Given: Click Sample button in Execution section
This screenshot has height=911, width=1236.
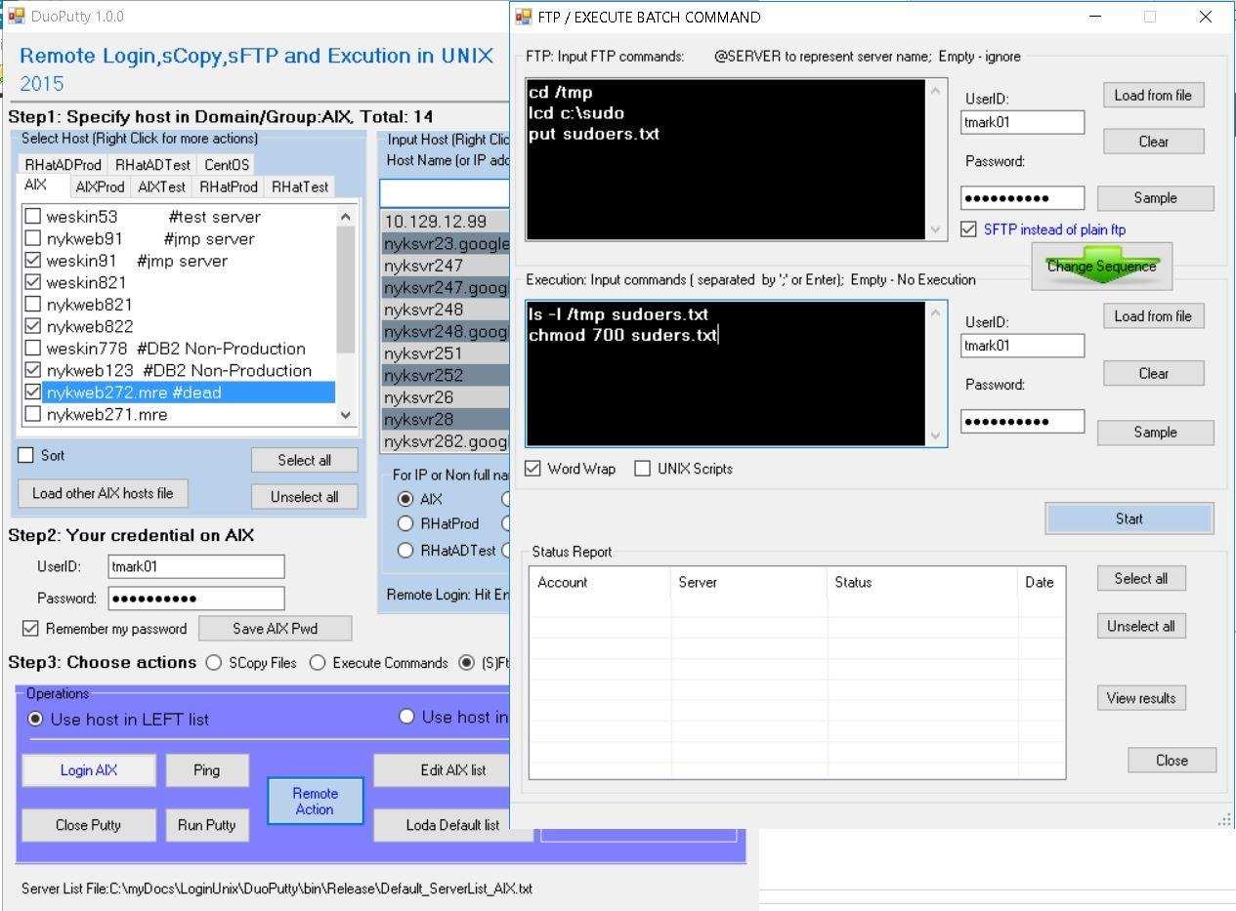Looking at the screenshot, I should (1155, 433).
